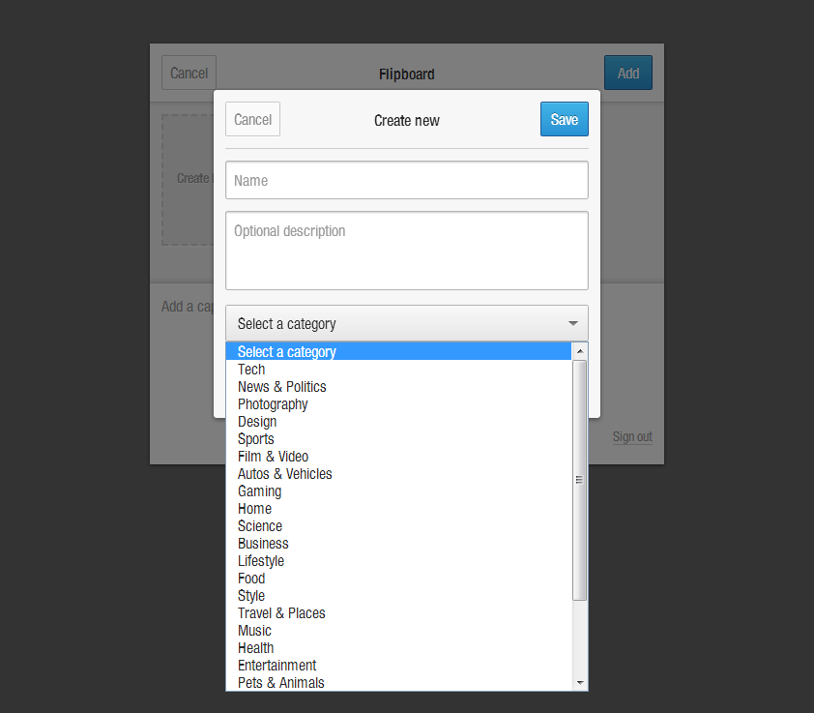
Task: Select Autos & Vehicles category
Action: point(398,473)
